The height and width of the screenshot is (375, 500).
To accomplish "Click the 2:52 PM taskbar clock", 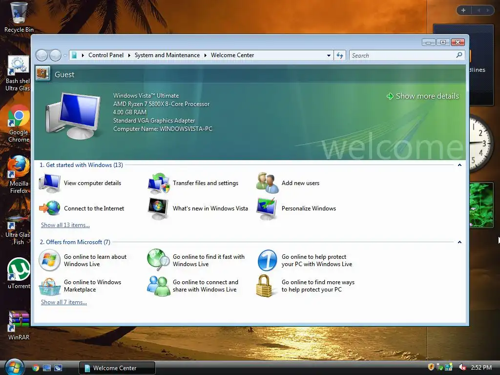I will [x=481, y=367].
